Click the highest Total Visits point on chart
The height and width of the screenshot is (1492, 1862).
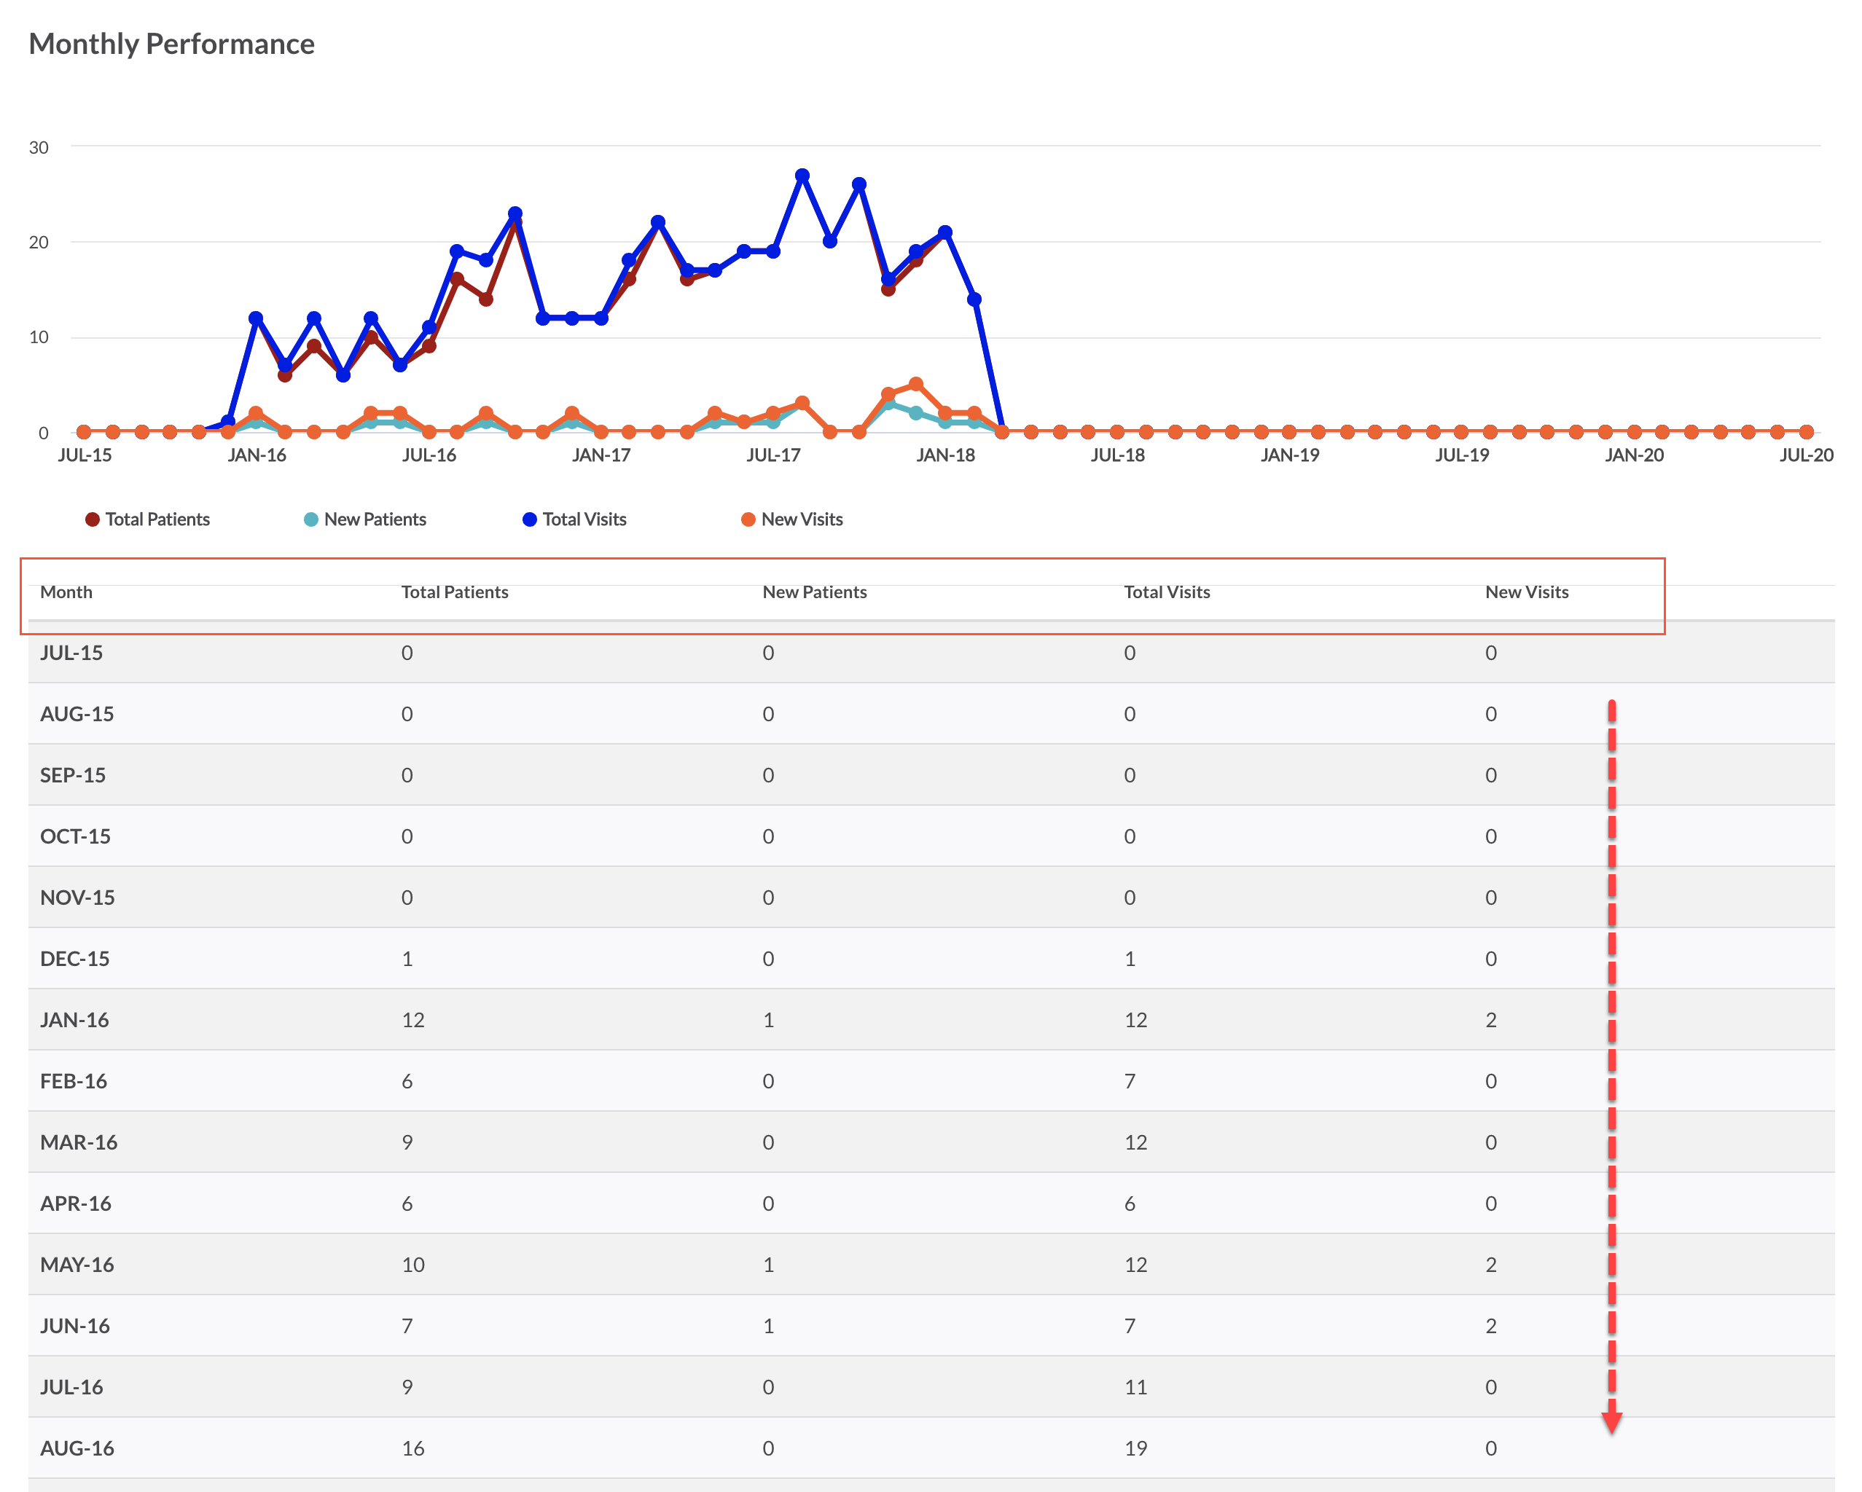click(802, 176)
